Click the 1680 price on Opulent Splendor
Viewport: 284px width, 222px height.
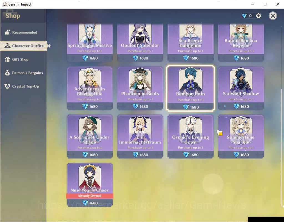tap(144, 58)
